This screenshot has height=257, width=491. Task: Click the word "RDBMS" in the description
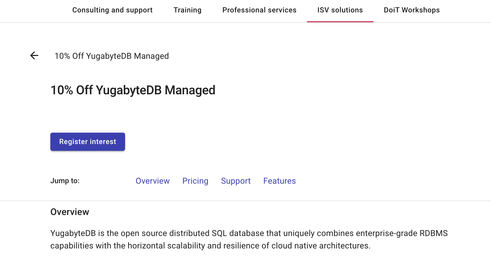point(433,233)
